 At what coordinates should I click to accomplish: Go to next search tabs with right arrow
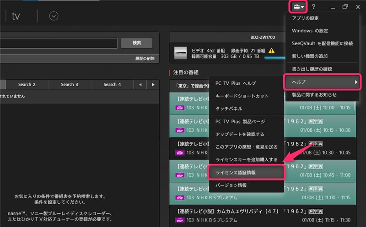(153, 85)
